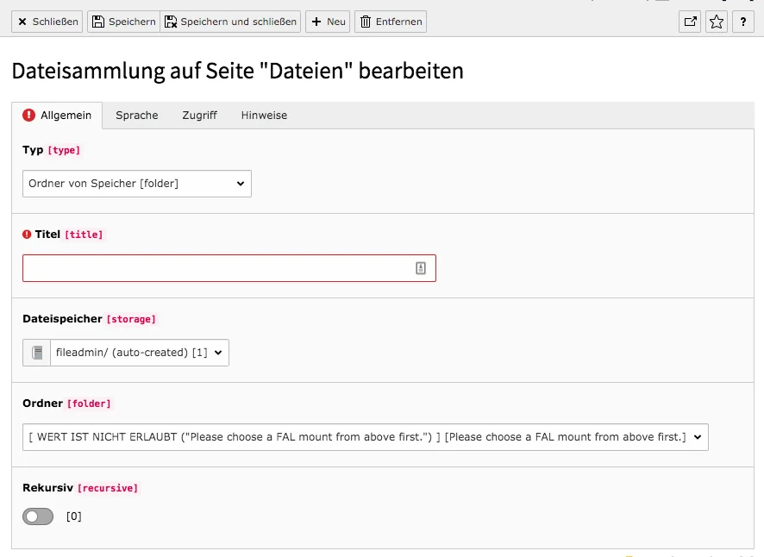This screenshot has width=764, height=557.
Task: Click Speichern und schließen
Action: click(230, 22)
